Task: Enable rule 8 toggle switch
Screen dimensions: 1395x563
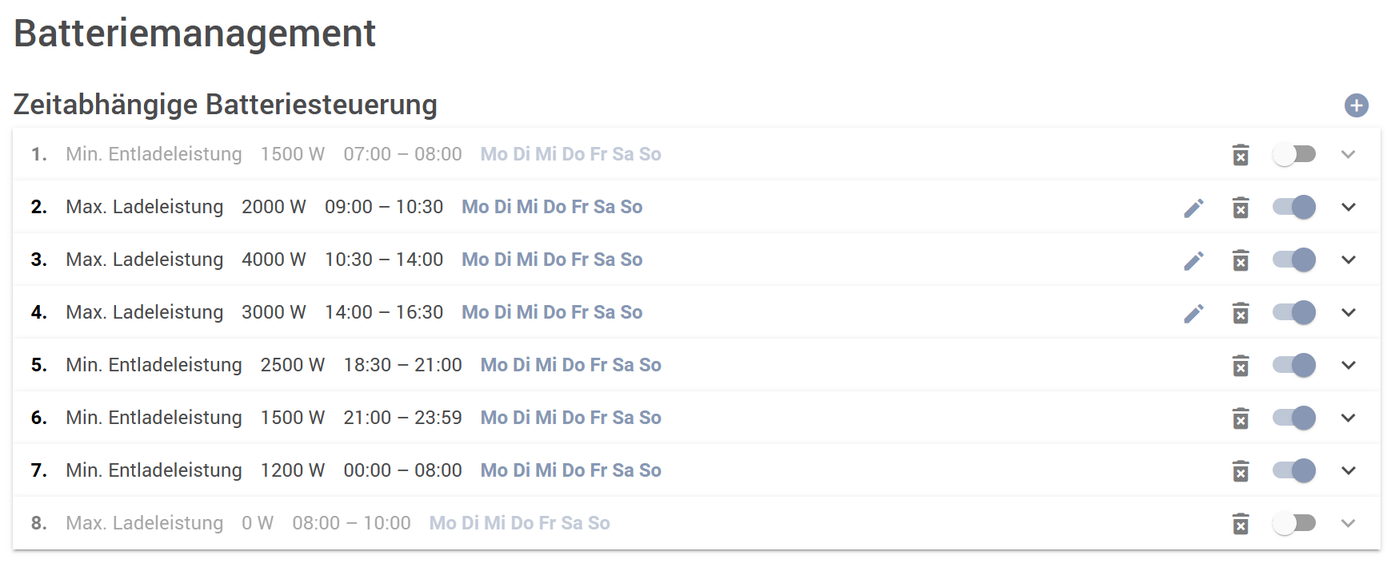Action: click(x=1293, y=523)
